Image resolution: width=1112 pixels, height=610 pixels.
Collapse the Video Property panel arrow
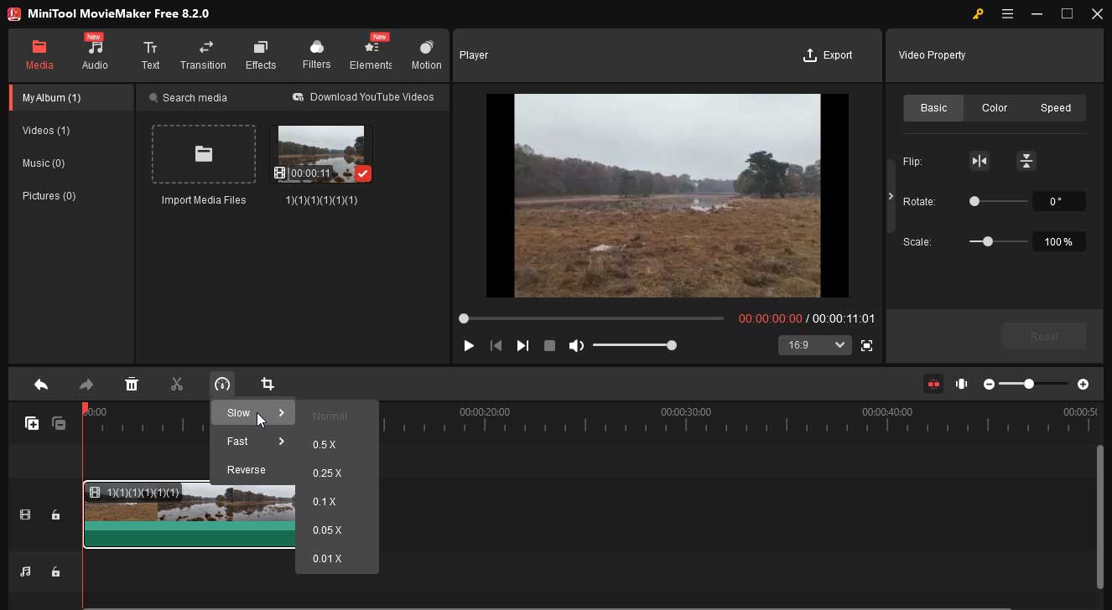pos(891,196)
